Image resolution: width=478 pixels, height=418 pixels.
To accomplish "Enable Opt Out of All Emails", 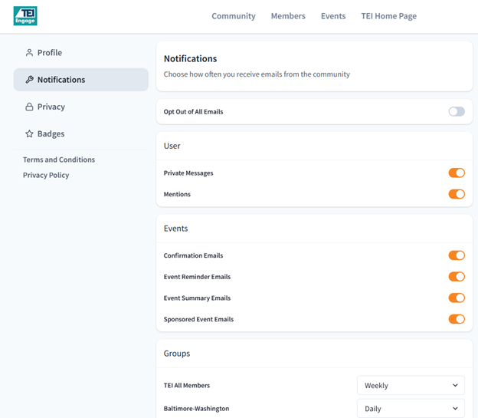I will [457, 112].
